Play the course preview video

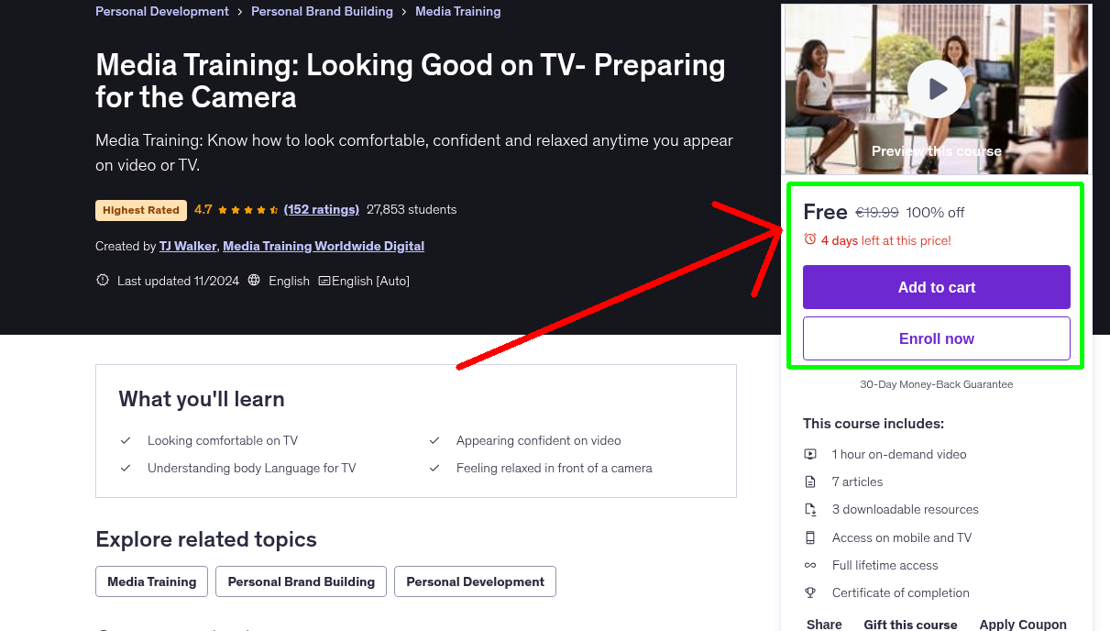click(936, 89)
